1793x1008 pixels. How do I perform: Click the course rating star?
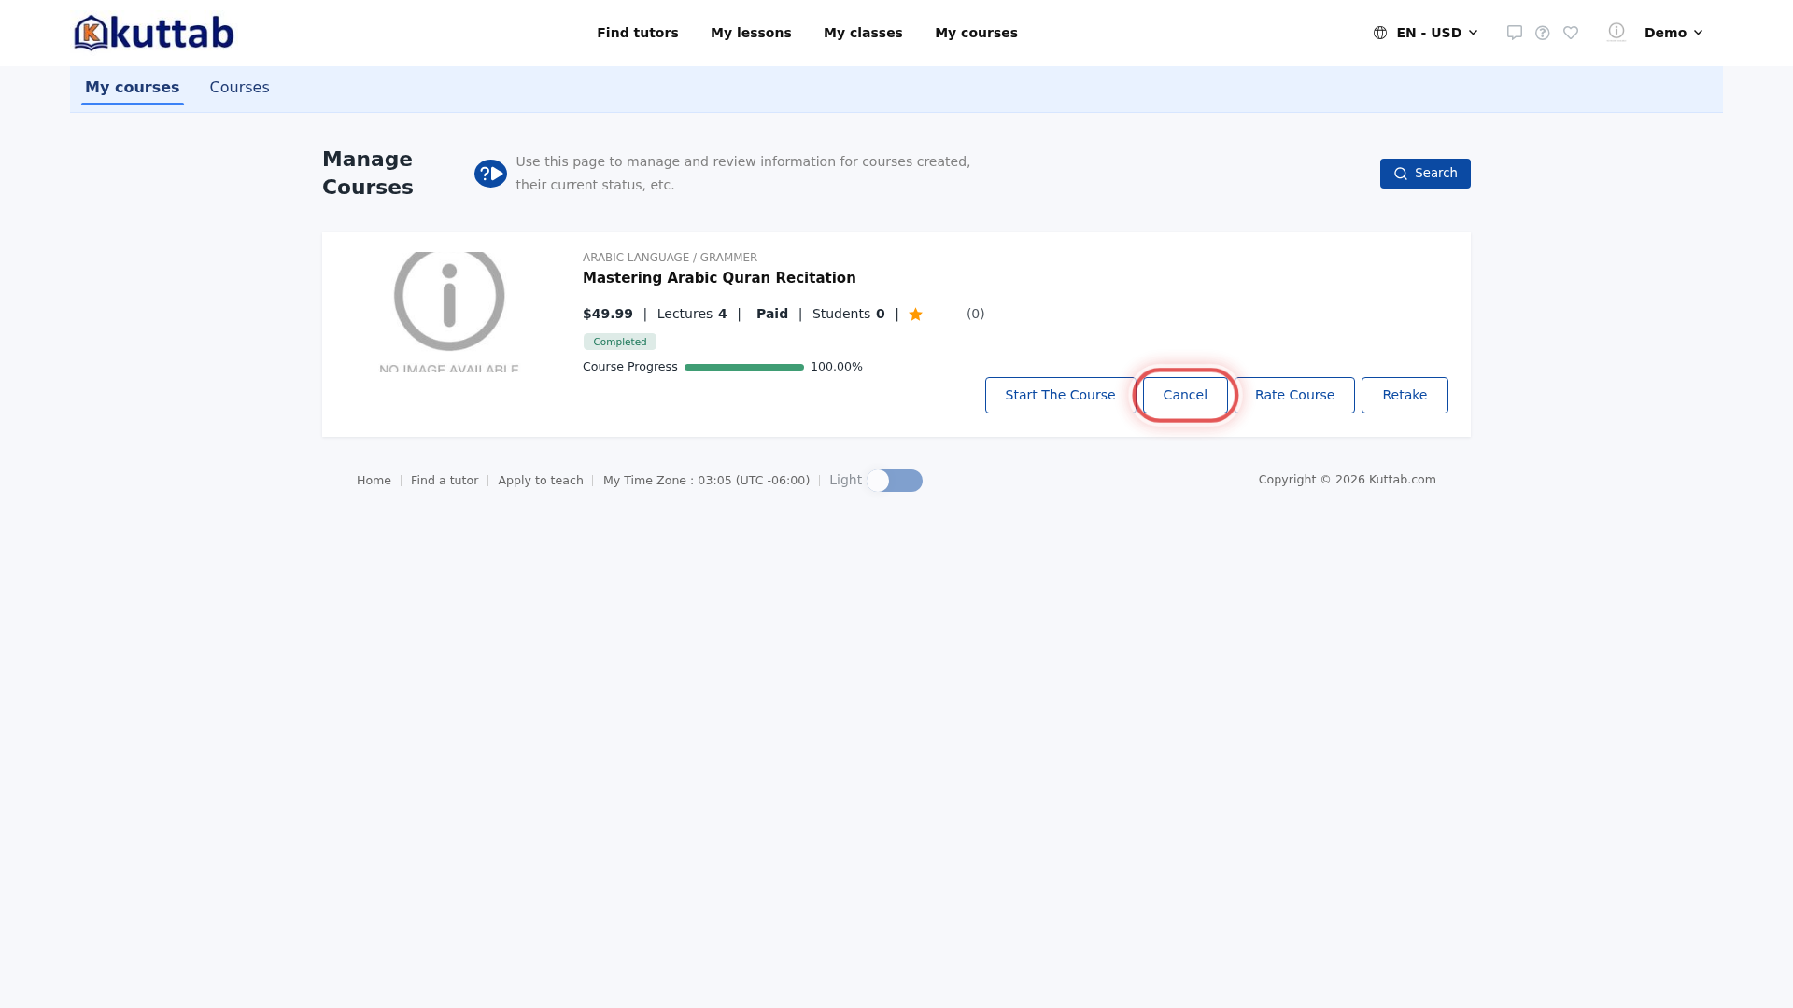[915, 315]
